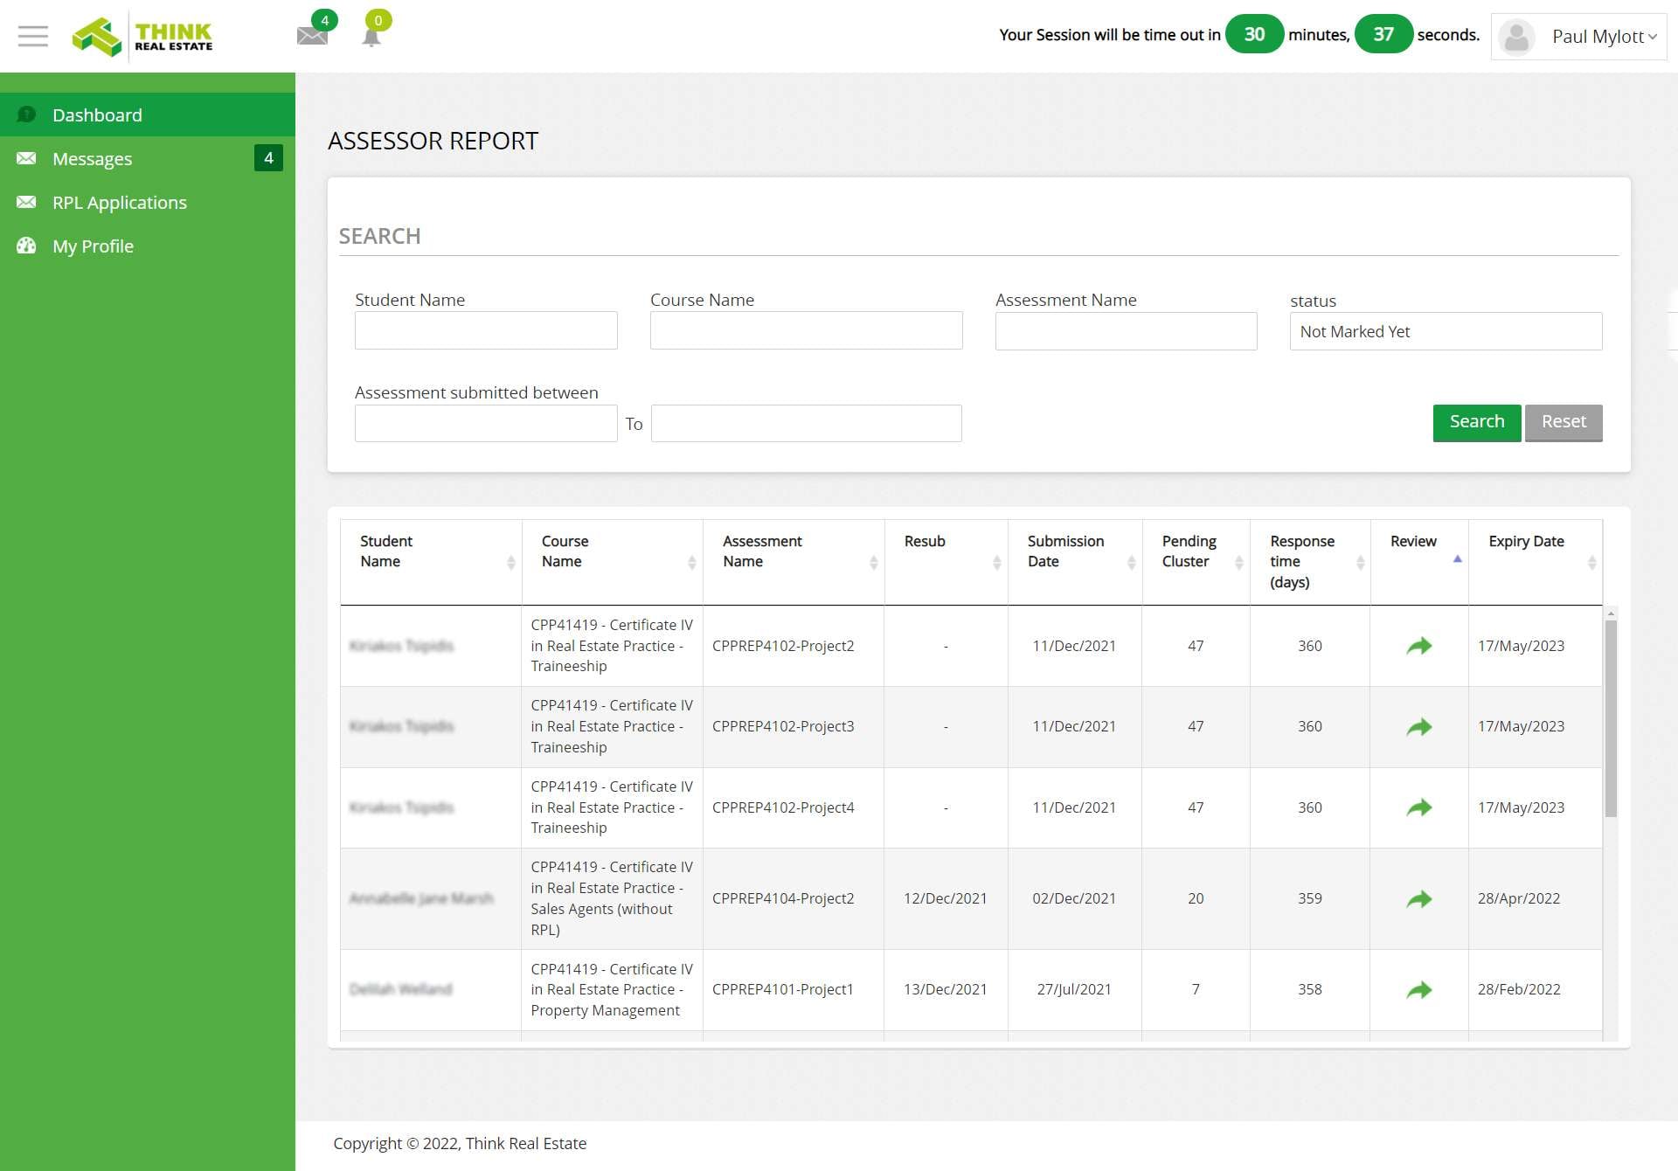Open the notifications bell icon
1678x1171 pixels.
[371, 37]
